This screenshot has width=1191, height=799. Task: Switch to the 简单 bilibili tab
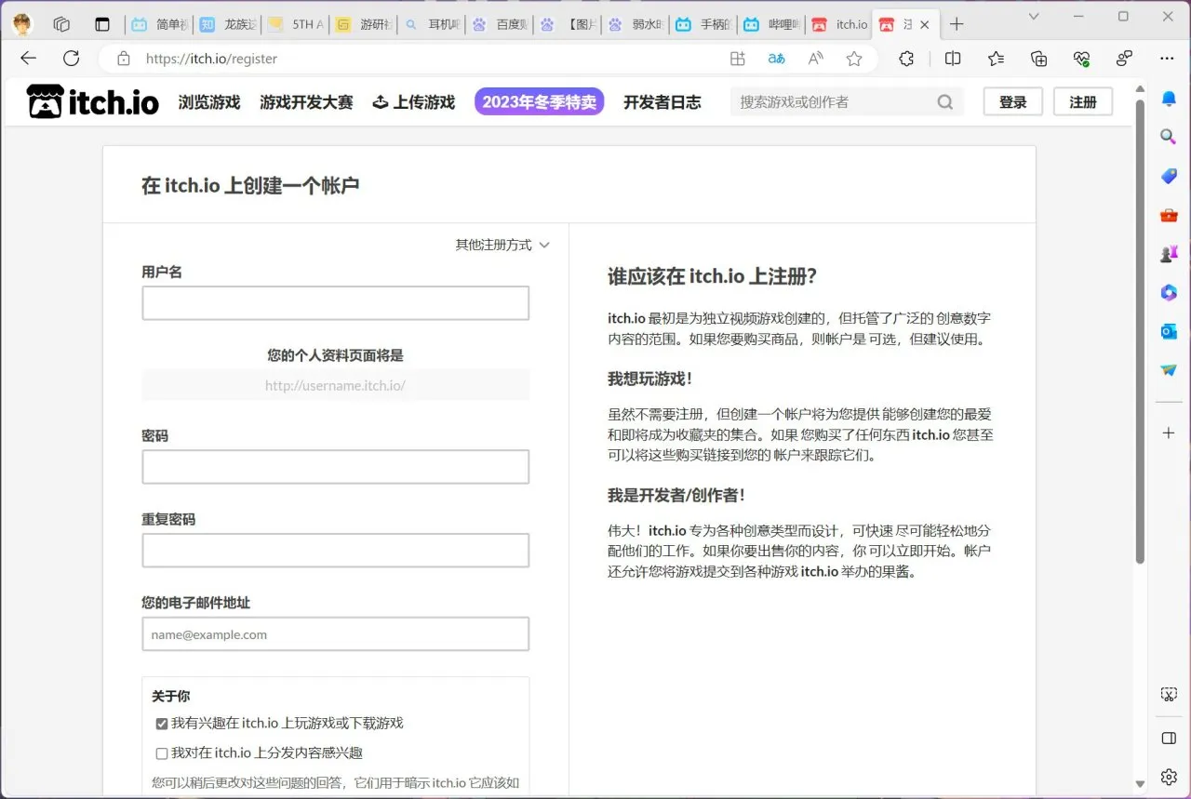coord(159,24)
